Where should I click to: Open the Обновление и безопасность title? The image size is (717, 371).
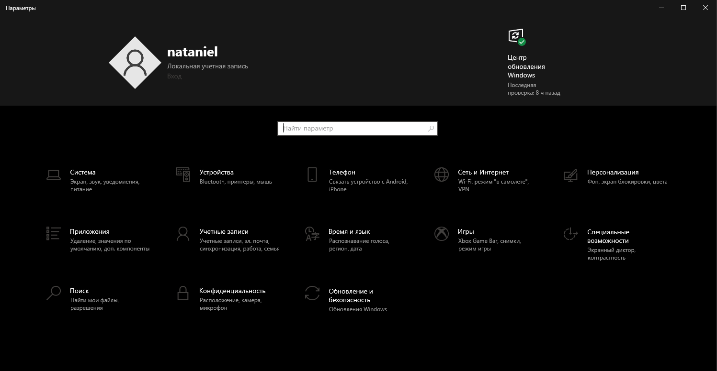click(351, 296)
